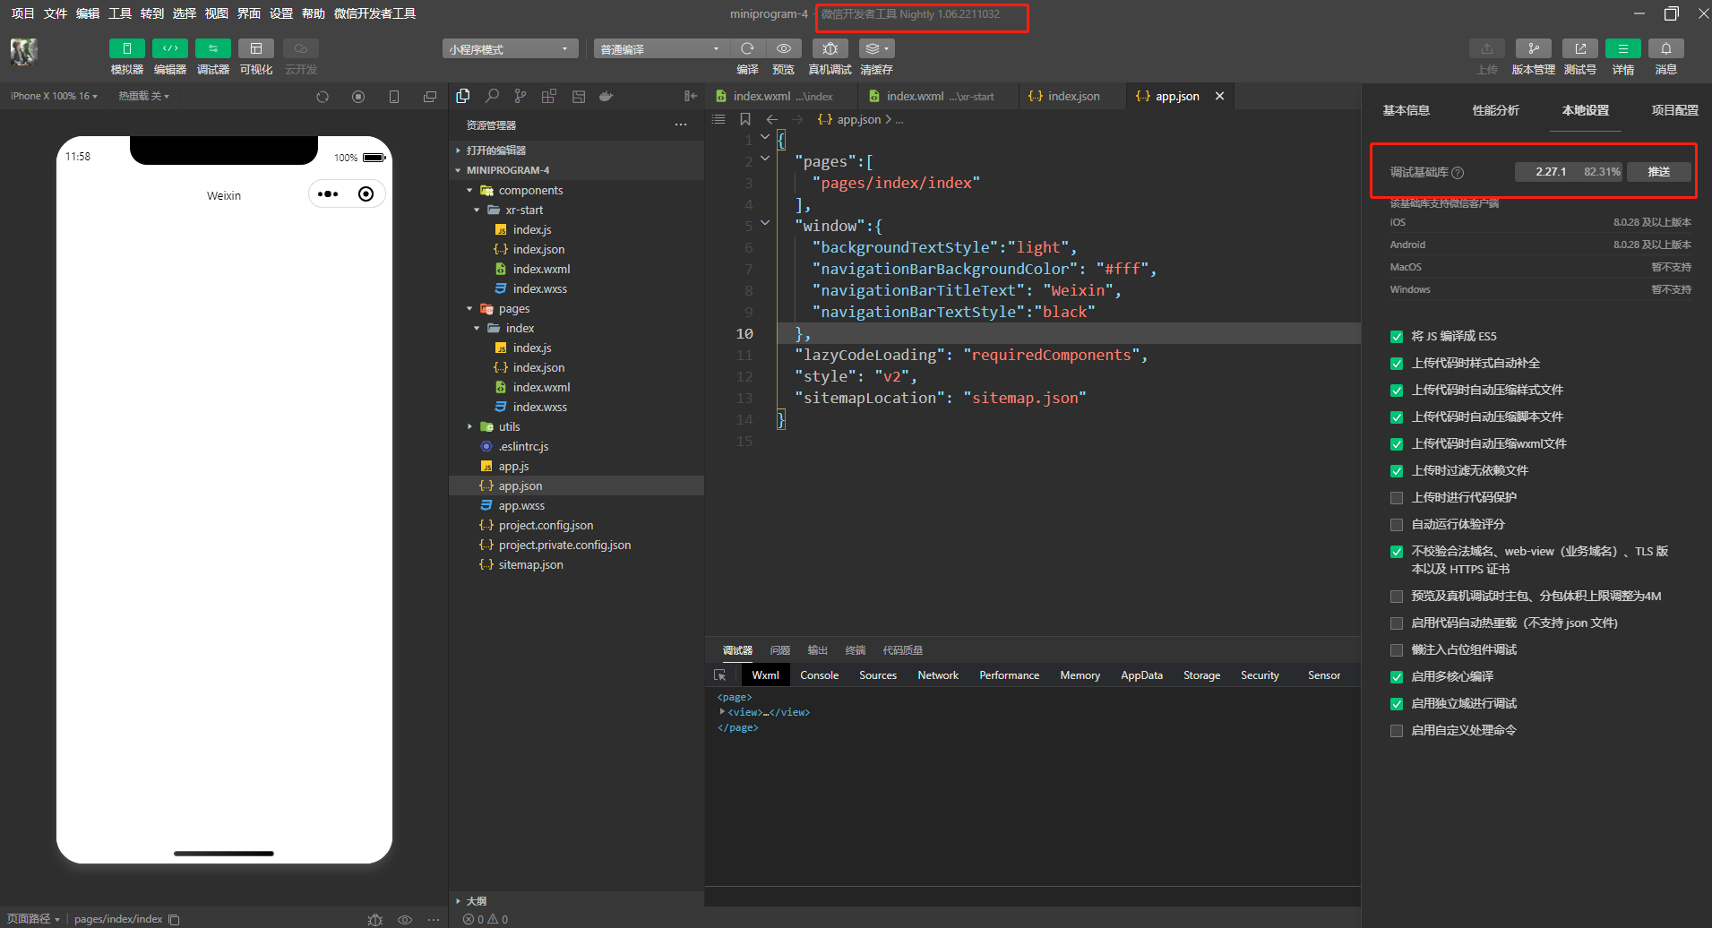Click the clear cache layers icon

tap(876, 48)
